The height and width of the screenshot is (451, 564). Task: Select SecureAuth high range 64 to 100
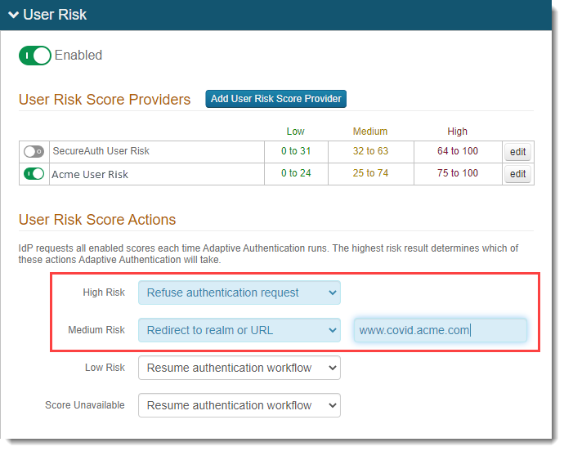[457, 151]
